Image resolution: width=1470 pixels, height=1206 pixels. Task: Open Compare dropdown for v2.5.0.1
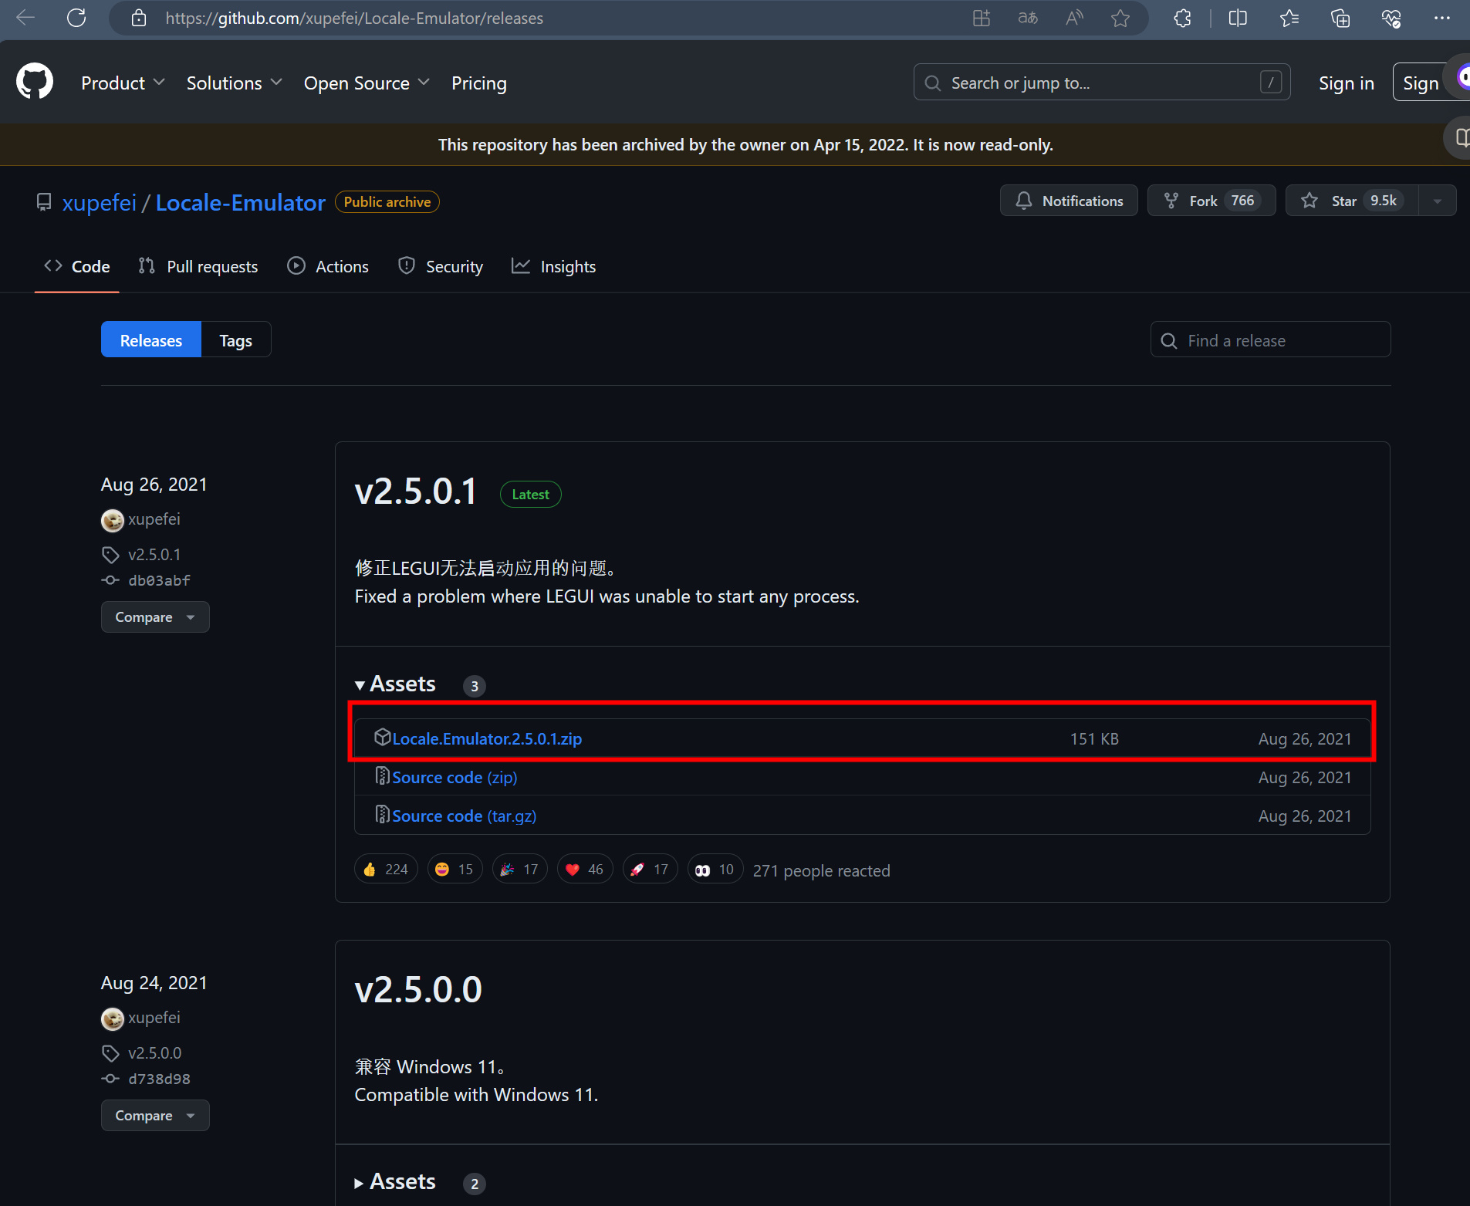click(155, 617)
